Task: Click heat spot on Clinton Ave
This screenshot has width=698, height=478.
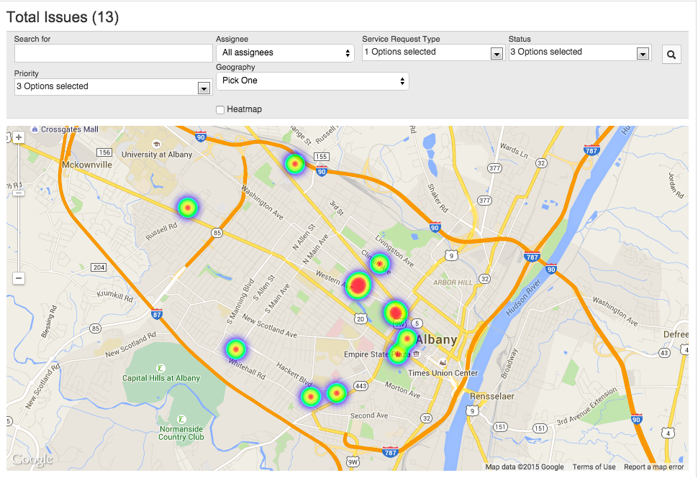Action: pyautogui.click(x=380, y=264)
